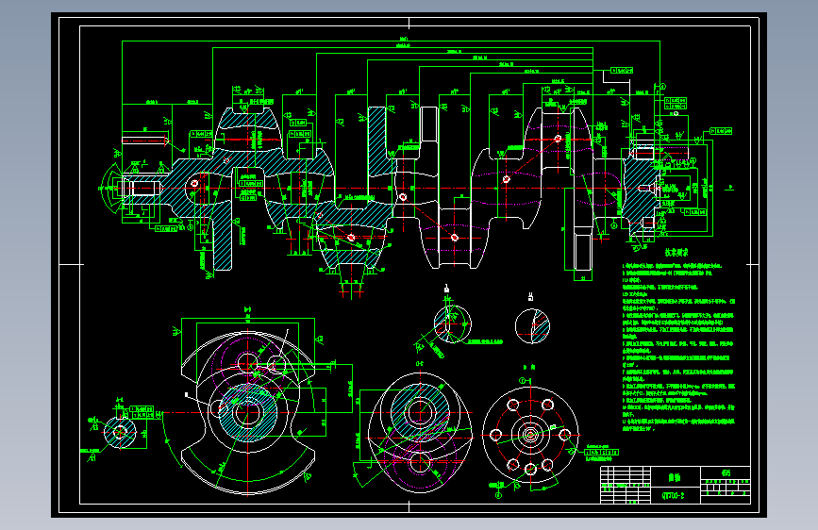Click the revision table grid in title block
The height and width of the screenshot is (530, 818).
(x=626, y=485)
